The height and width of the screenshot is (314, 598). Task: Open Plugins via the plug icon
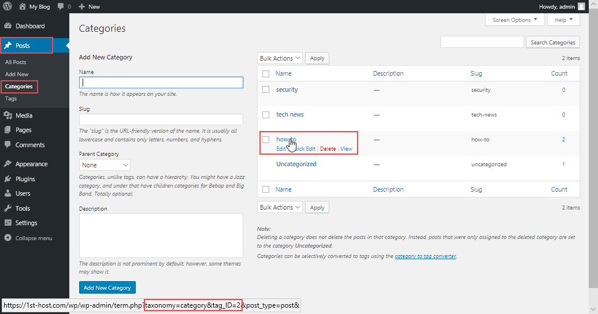coord(8,179)
